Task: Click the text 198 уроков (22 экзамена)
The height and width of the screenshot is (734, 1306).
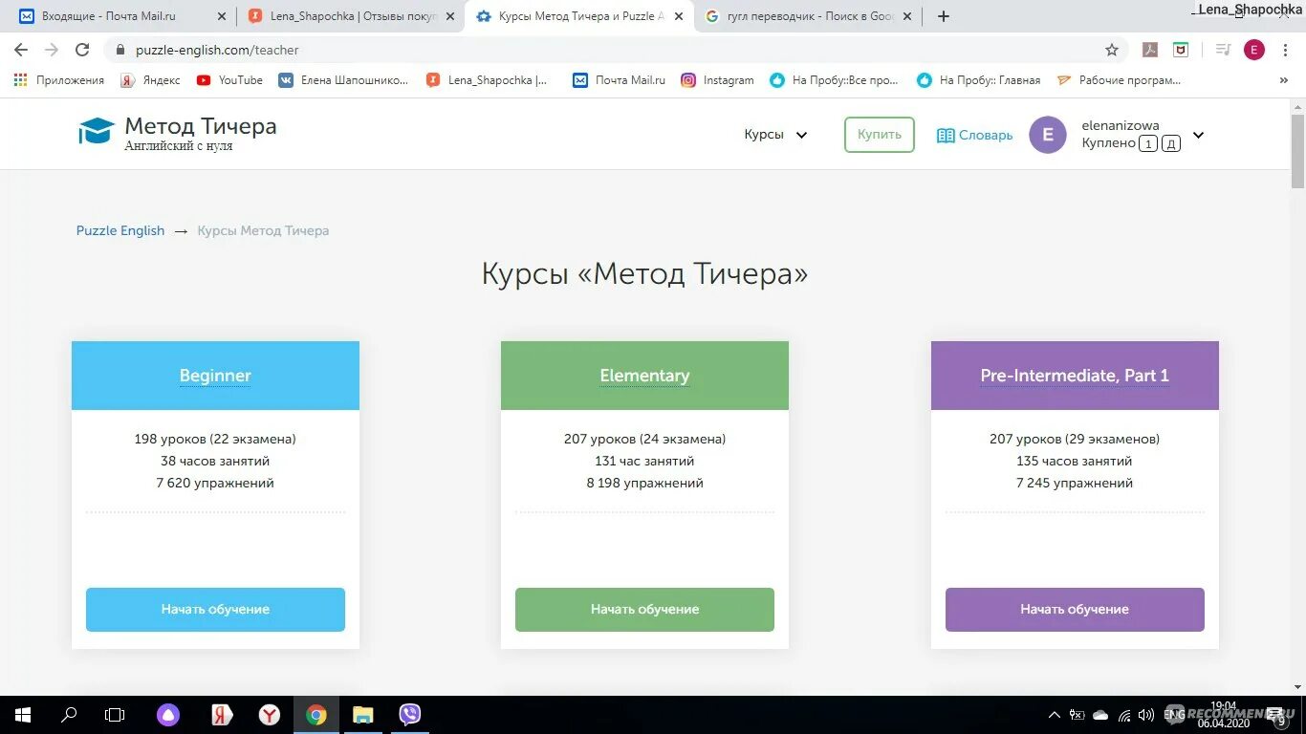Action: click(215, 439)
